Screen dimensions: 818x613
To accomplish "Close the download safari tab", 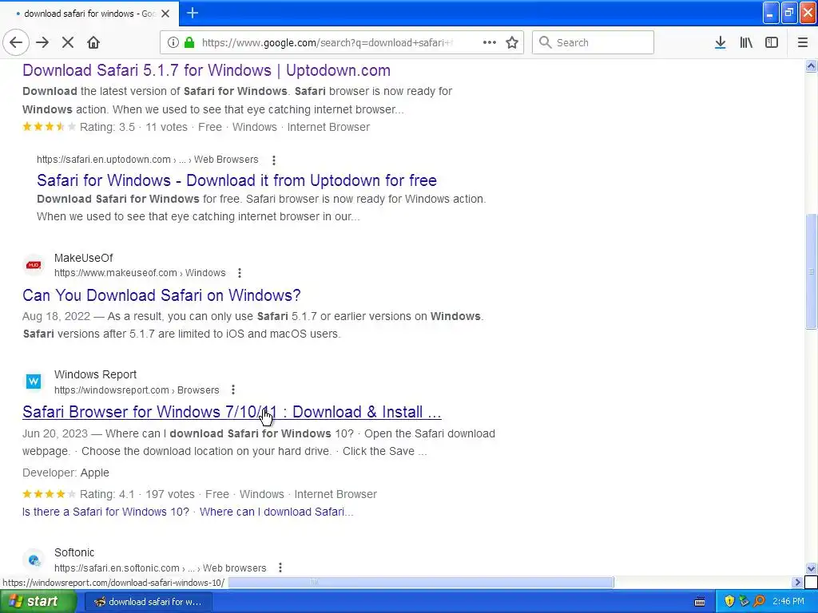I will [165, 14].
